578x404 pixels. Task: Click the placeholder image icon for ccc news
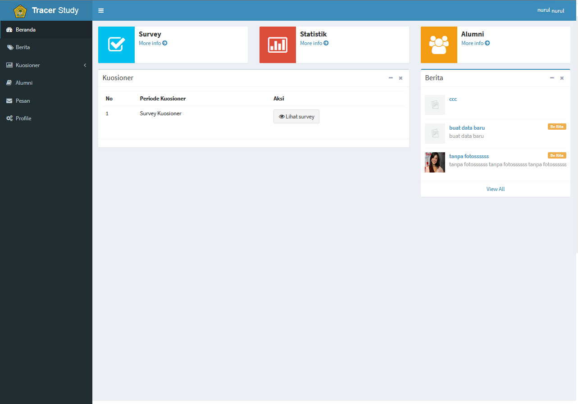[x=435, y=105]
